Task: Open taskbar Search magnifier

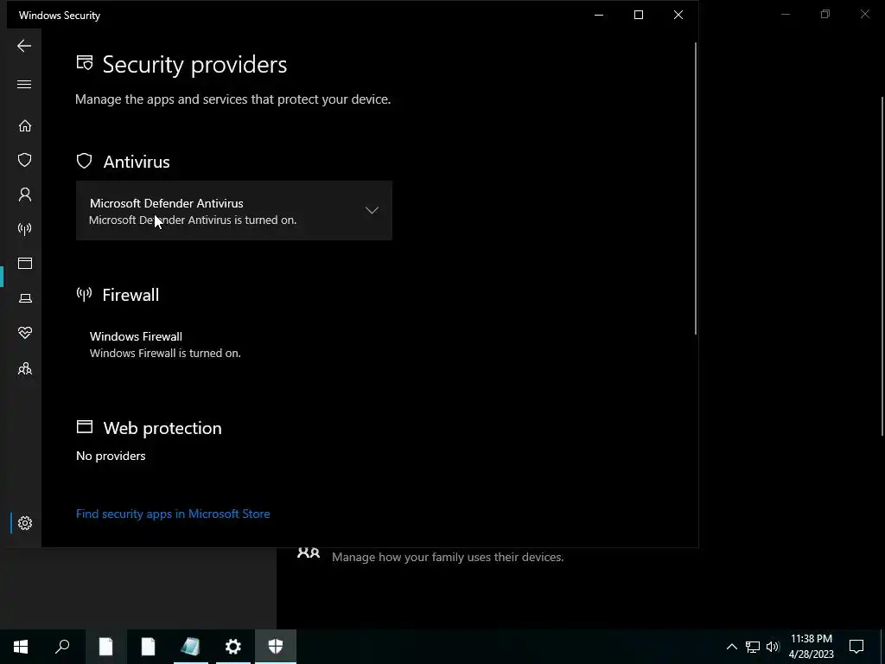Action: tap(62, 647)
